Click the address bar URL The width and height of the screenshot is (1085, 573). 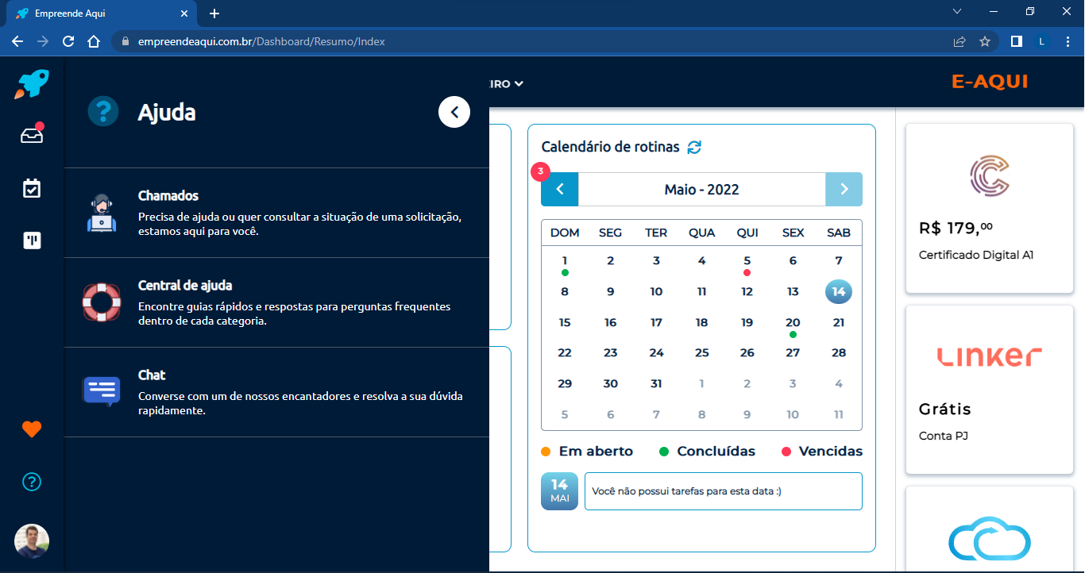pos(261,41)
